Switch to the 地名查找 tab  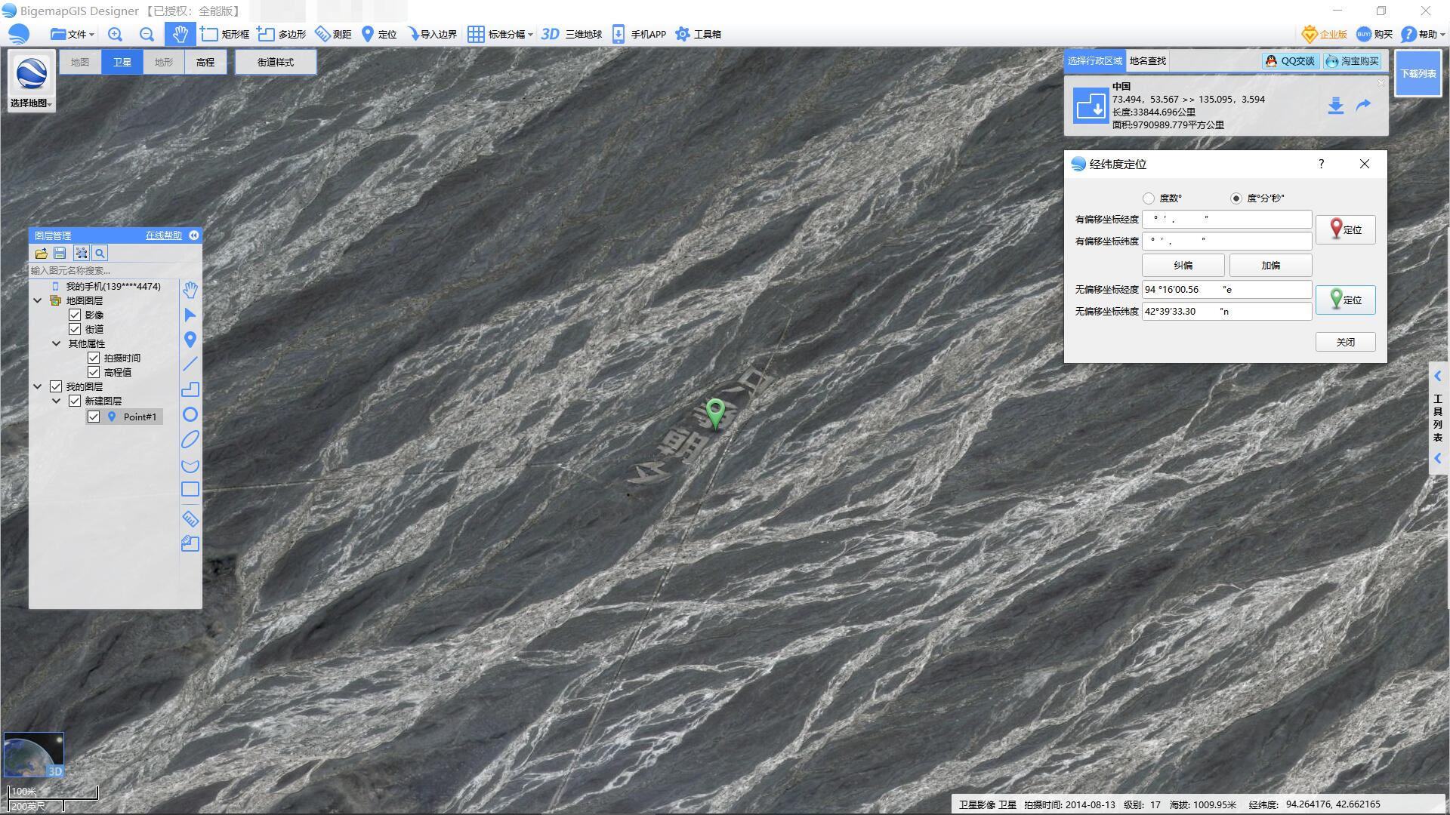[1147, 61]
